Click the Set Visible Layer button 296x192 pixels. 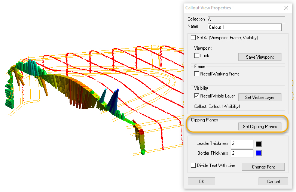[260, 97]
